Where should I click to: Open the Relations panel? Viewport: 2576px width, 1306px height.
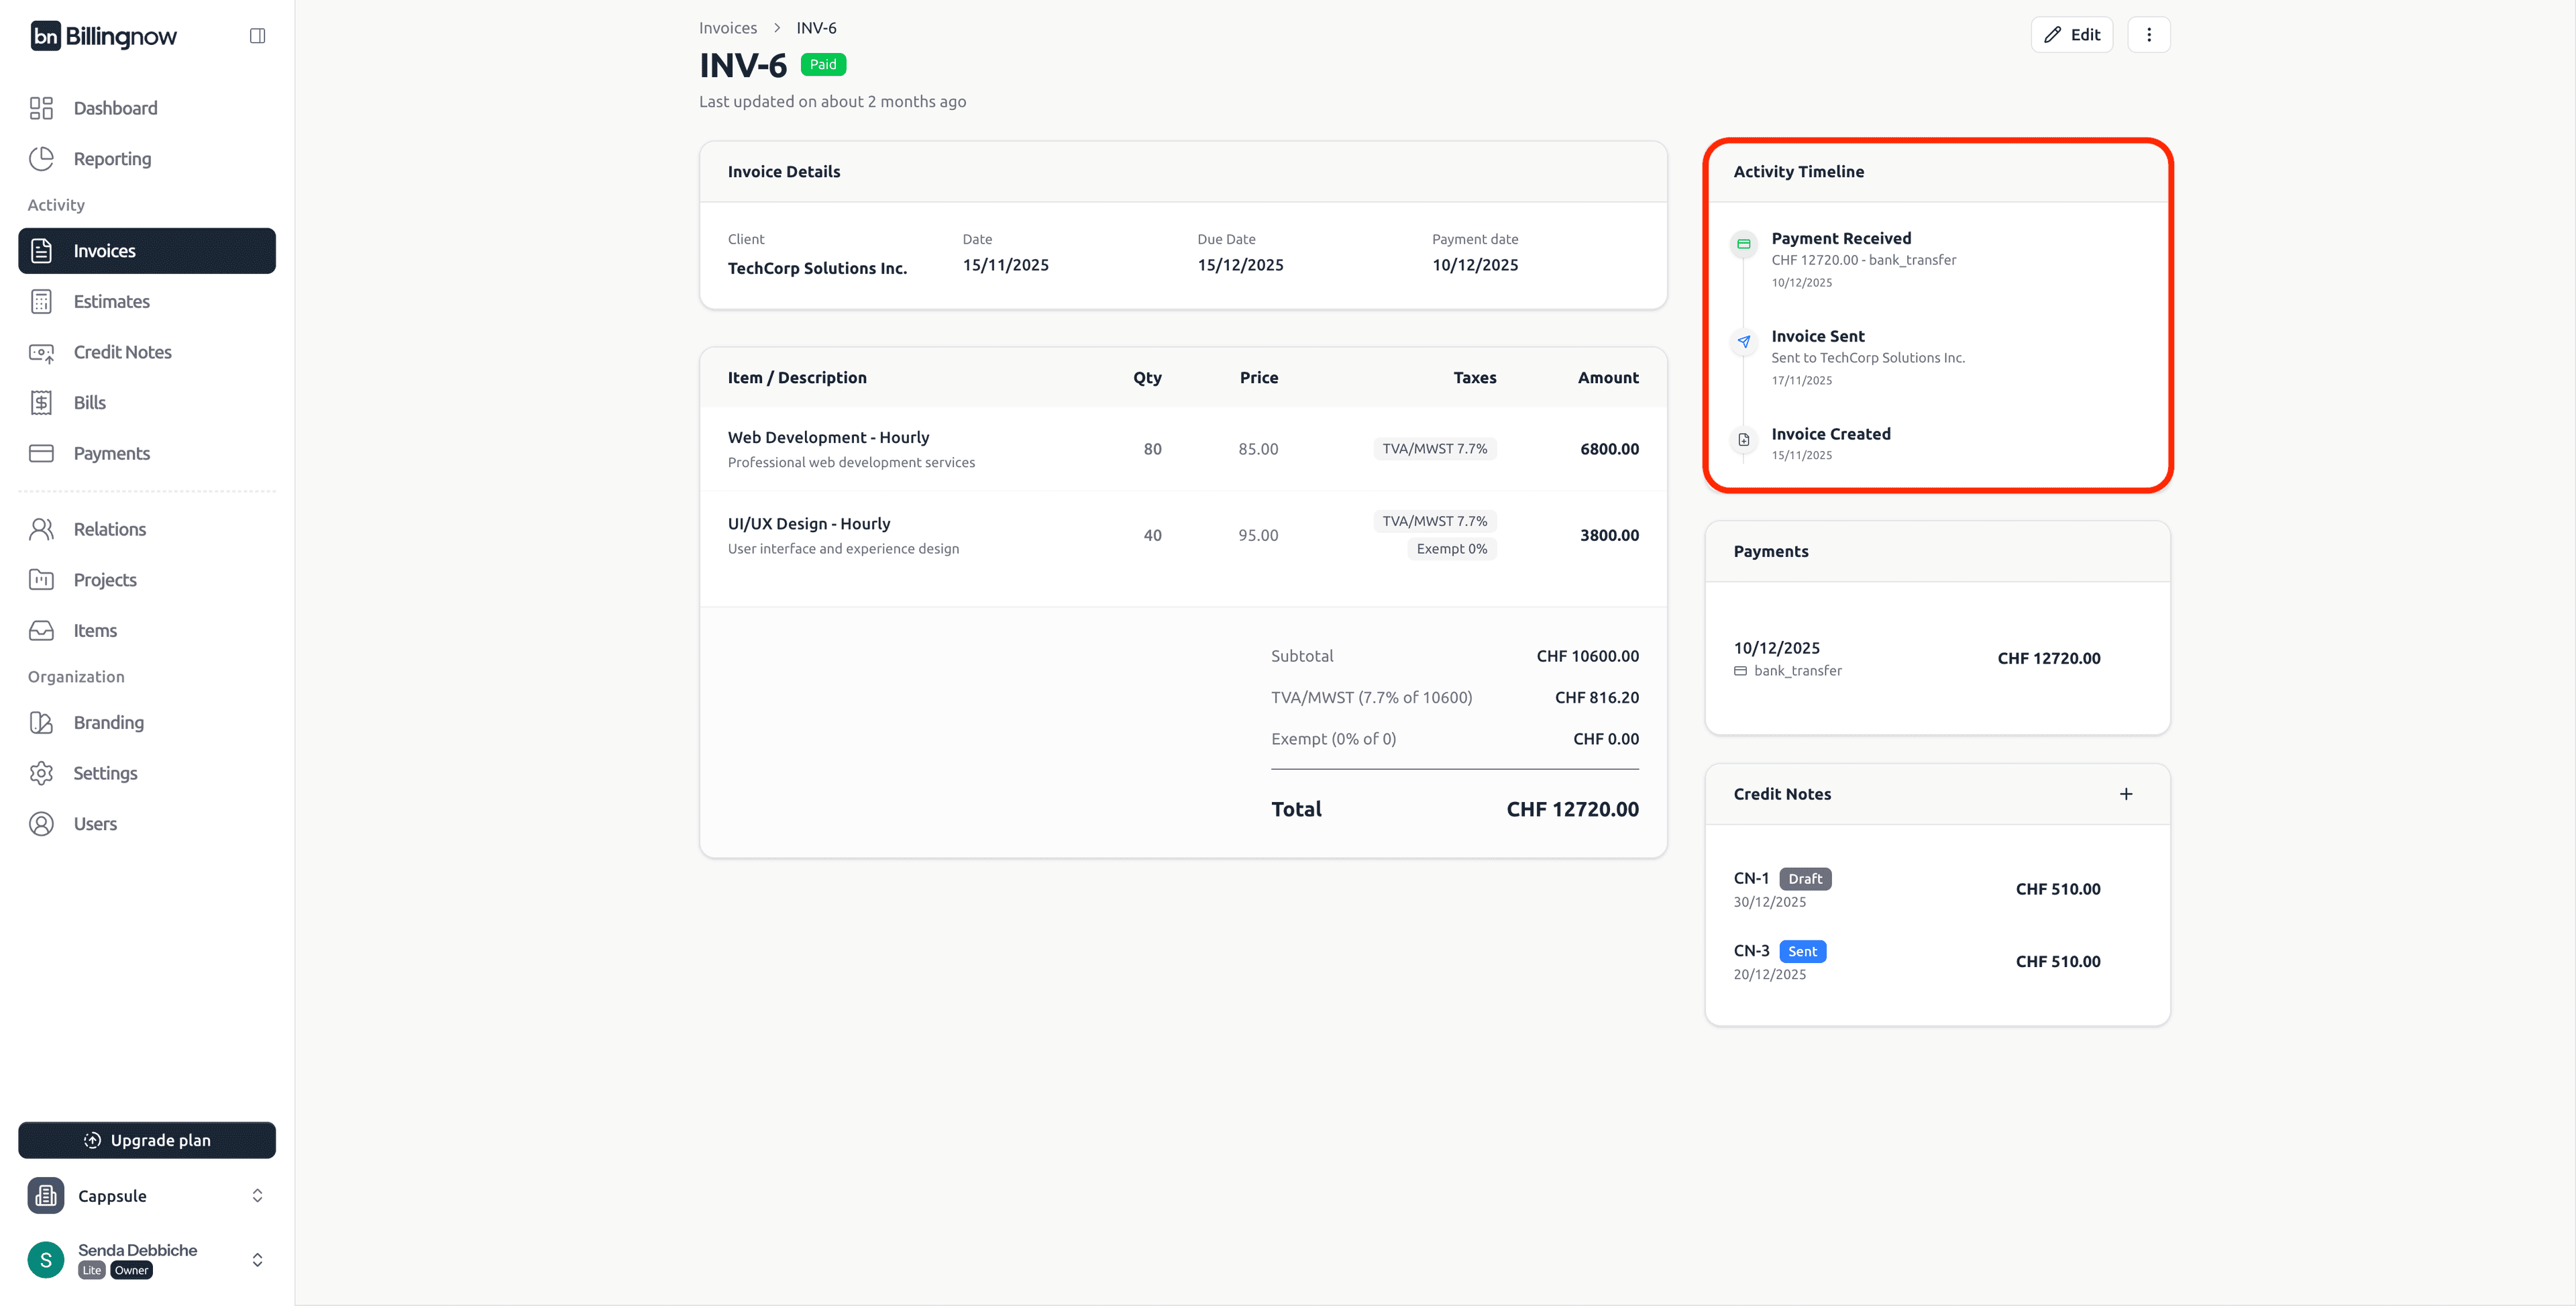point(109,528)
